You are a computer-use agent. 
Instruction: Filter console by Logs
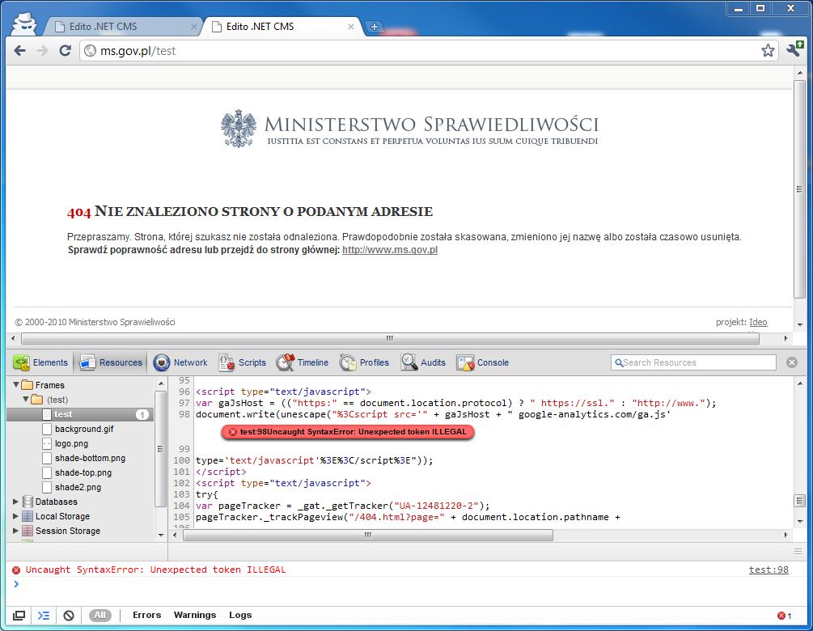pos(240,615)
